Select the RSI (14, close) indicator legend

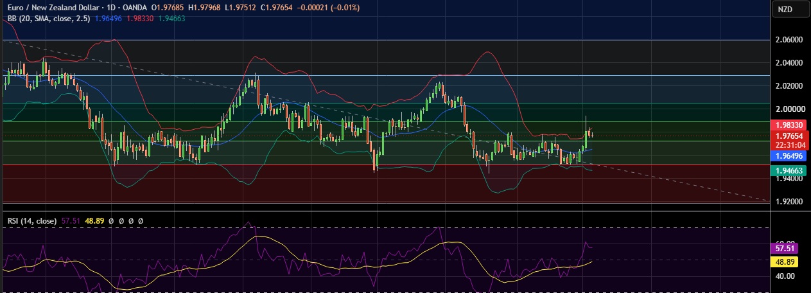click(x=31, y=220)
